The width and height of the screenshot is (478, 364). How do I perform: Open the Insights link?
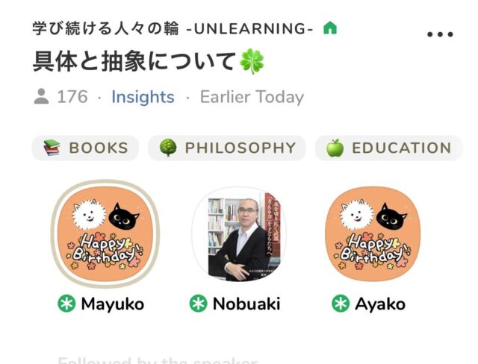143,97
